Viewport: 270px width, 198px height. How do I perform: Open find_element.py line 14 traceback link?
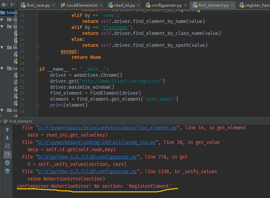(108, 128)
